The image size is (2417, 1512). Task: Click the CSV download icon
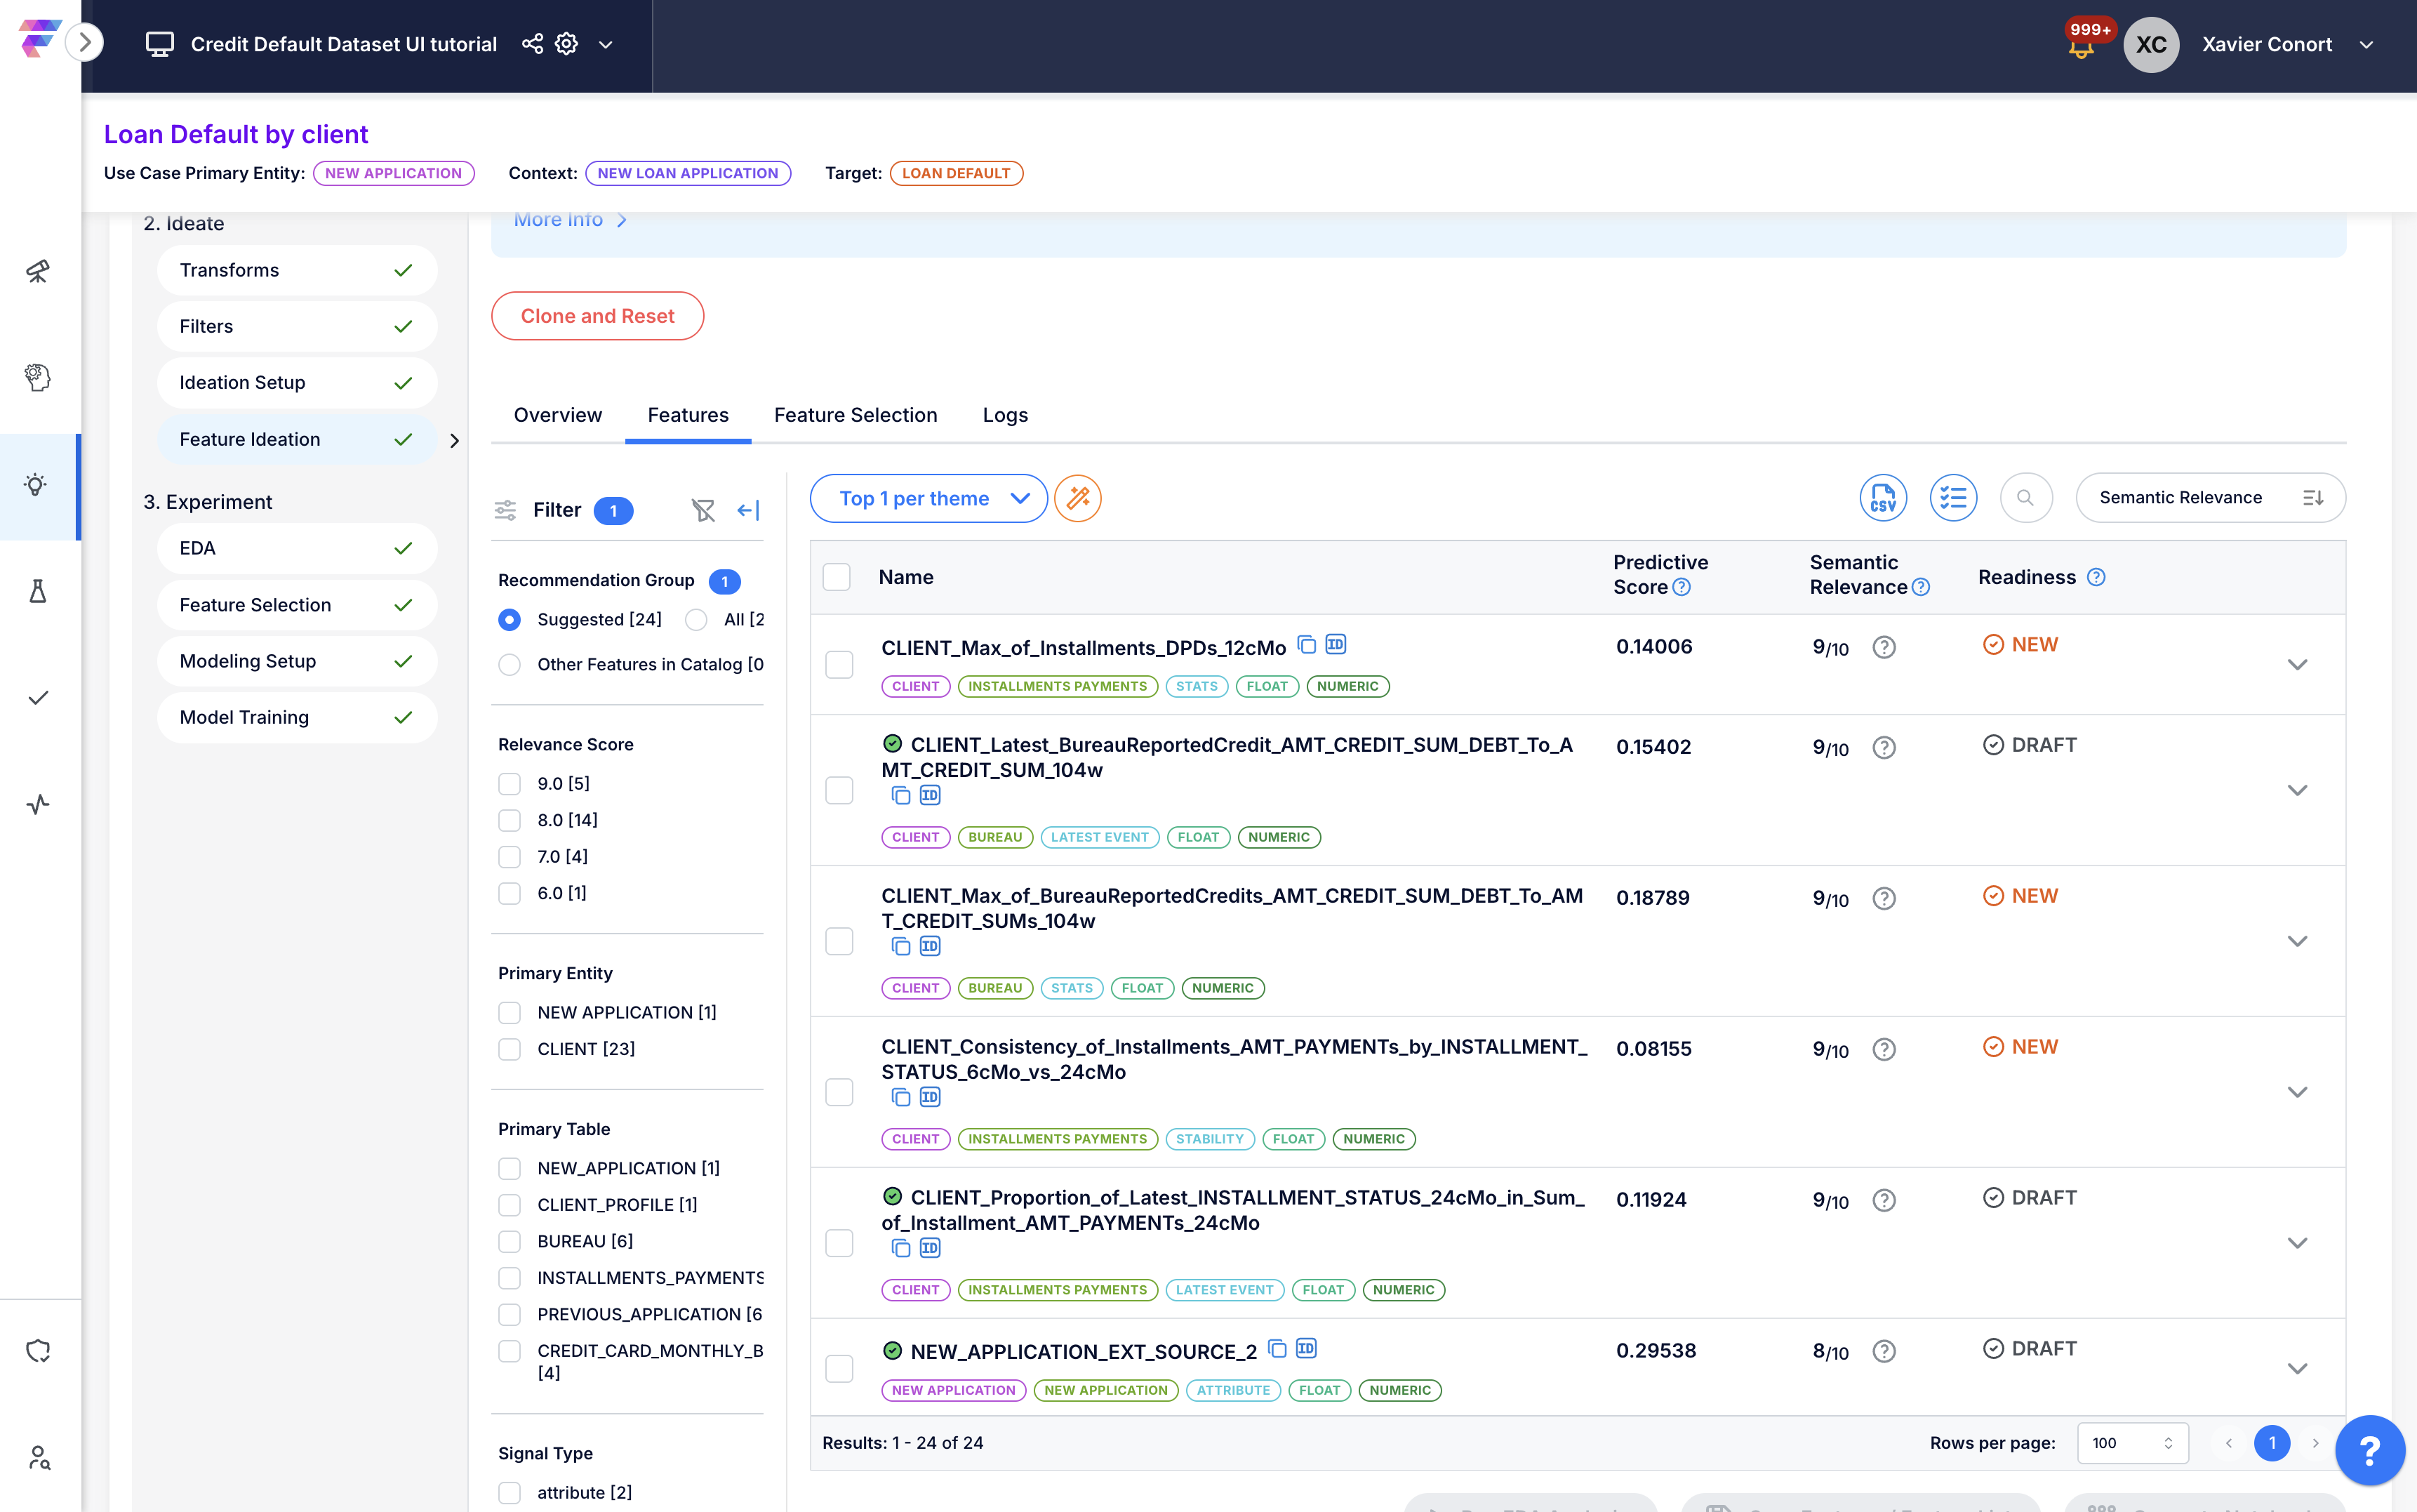pos(1882,498)
